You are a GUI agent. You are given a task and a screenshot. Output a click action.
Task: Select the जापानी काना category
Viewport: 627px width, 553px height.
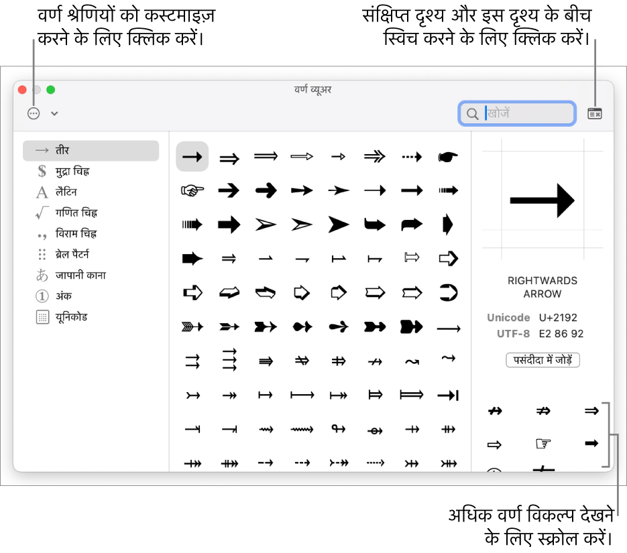(91, 275)
